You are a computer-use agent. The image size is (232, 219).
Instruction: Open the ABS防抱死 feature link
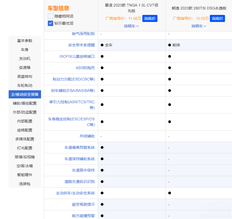click(x=85, y=68)
